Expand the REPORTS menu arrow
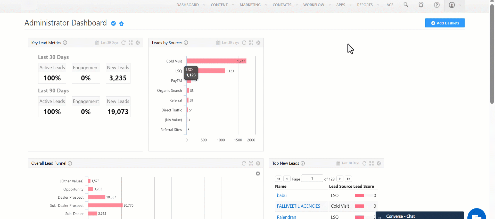This screenshot has width=495, height=219. coord(378,5)
